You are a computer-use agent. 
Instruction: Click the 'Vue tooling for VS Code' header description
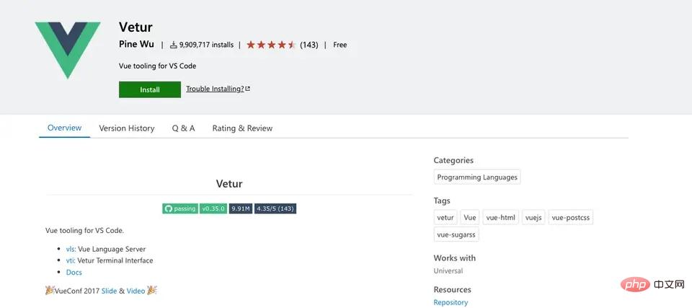(158, 66)
